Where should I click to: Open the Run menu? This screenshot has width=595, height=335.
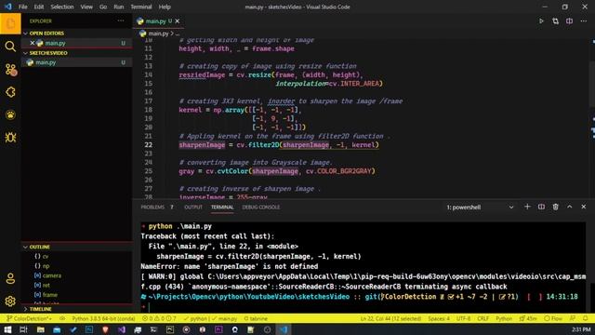click(119, 7)
